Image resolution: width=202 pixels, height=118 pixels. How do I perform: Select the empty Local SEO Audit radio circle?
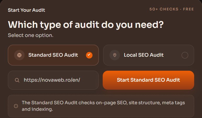point(185,55)
